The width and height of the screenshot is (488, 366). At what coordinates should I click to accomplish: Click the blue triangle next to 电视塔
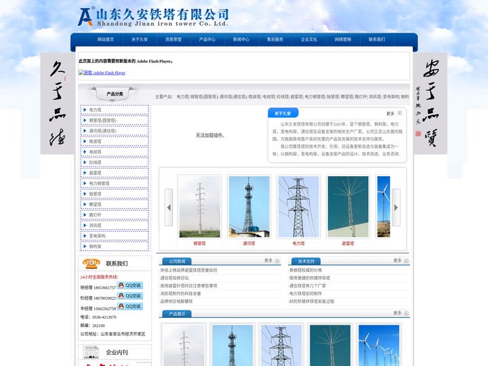click(x=85, y=152)
